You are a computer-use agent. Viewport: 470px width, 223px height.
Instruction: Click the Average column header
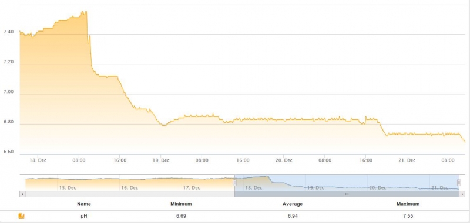[x=293, y=204]
